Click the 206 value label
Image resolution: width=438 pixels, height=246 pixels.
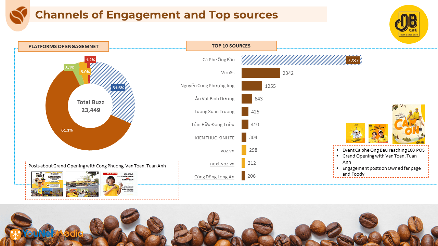[252, 176]
